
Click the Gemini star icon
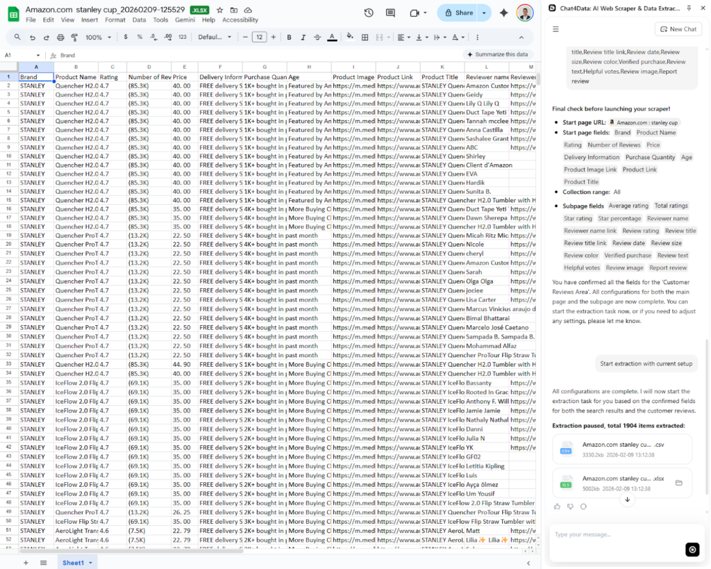tap(504, 13)
